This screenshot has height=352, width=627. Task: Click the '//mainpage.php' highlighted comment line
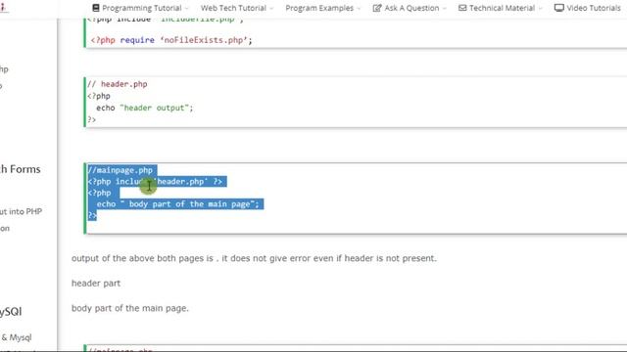tap(121, 170)
